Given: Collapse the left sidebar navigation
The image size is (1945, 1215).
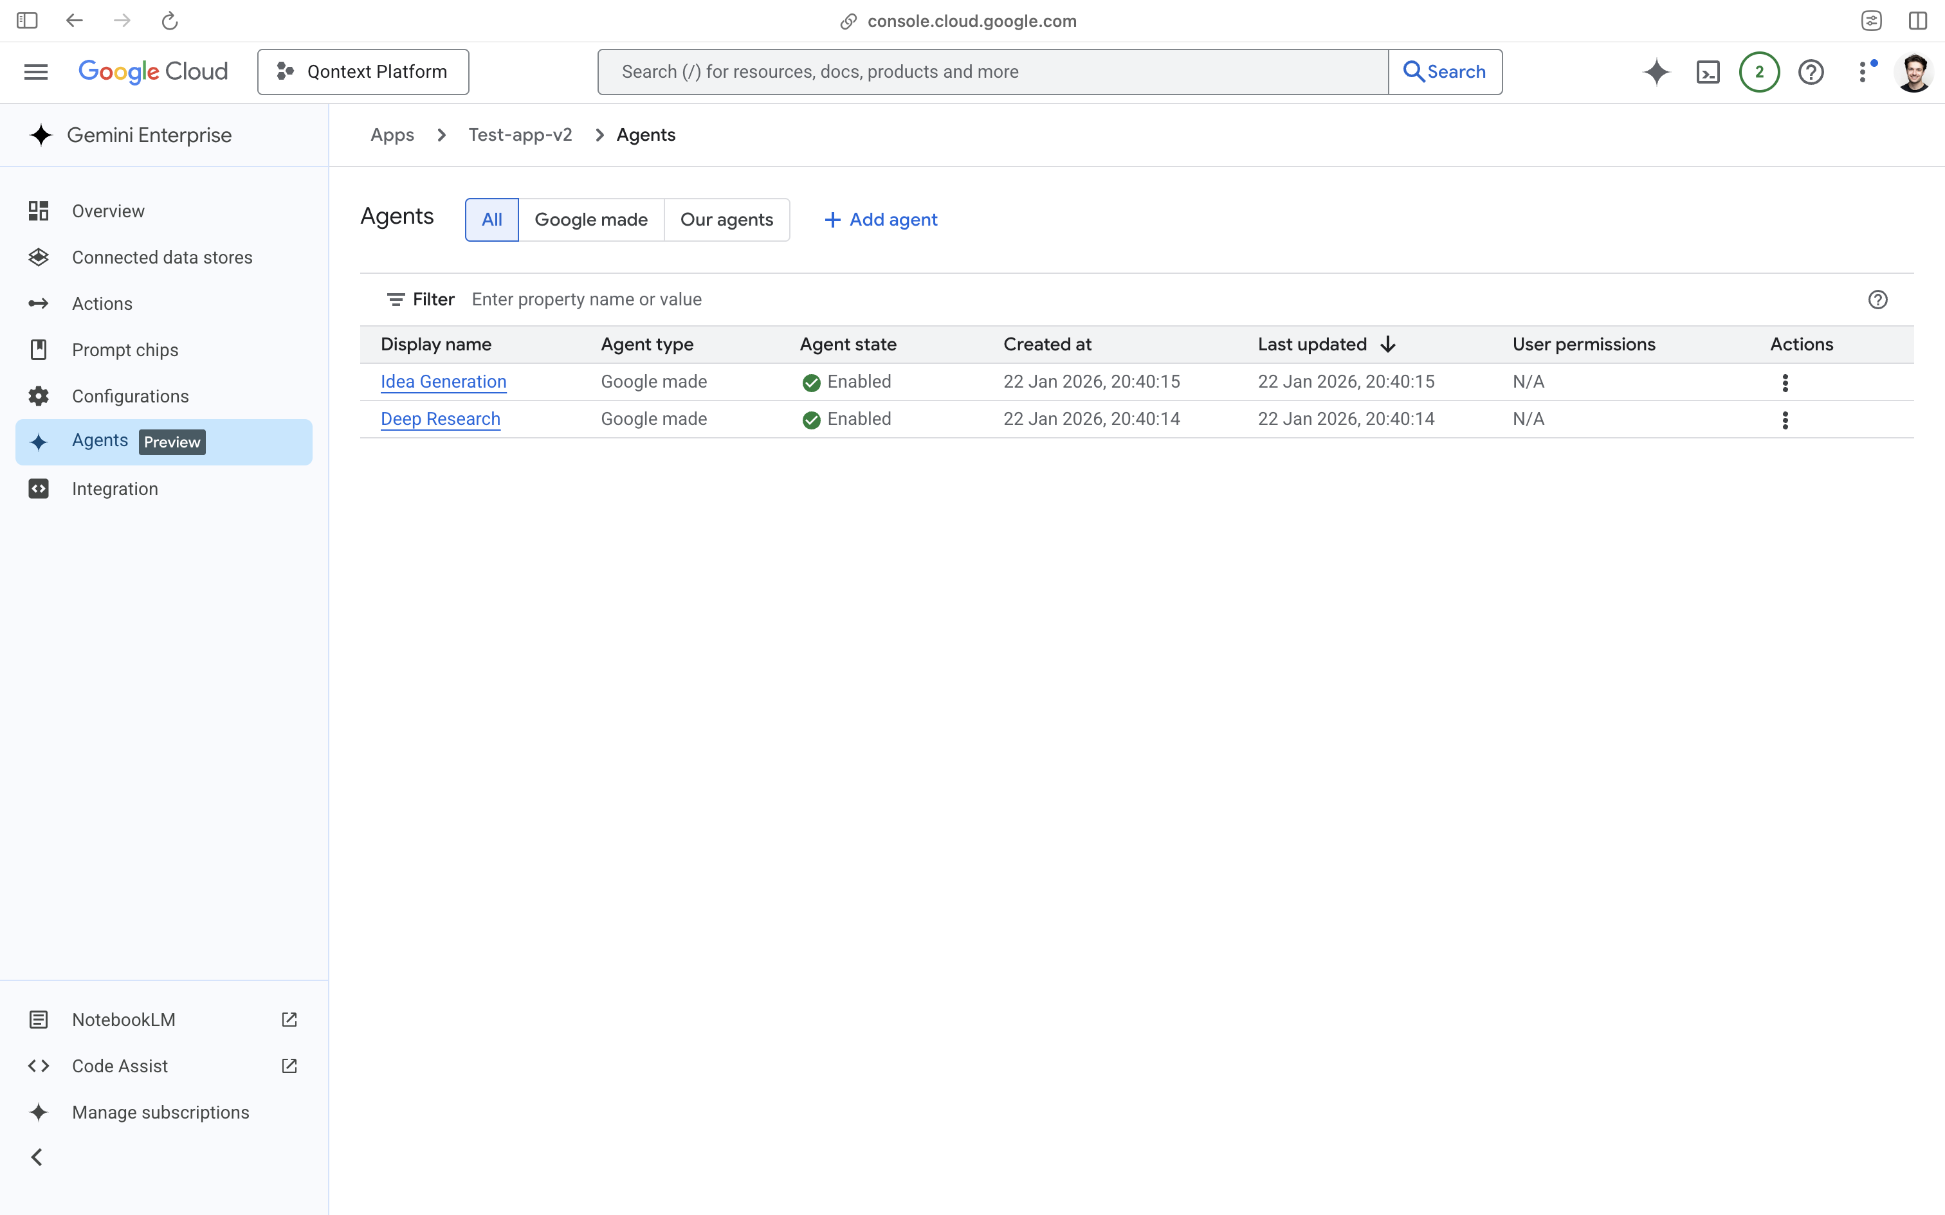Looking at the screenshot, I should point(37,1157).
